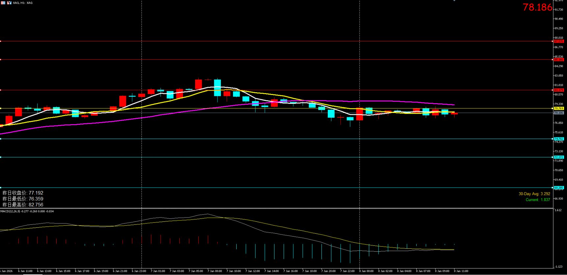Select the cyan 72.372 price level tag
The height and width of the screenshot is (275, 567).
pyautogui.click(x=559, y=157)
